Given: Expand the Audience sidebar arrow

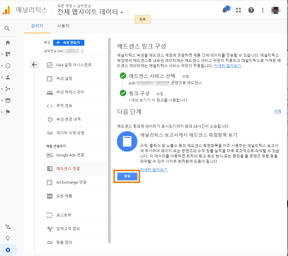Looking at the screenshot, I should click(x=2, y=77).
